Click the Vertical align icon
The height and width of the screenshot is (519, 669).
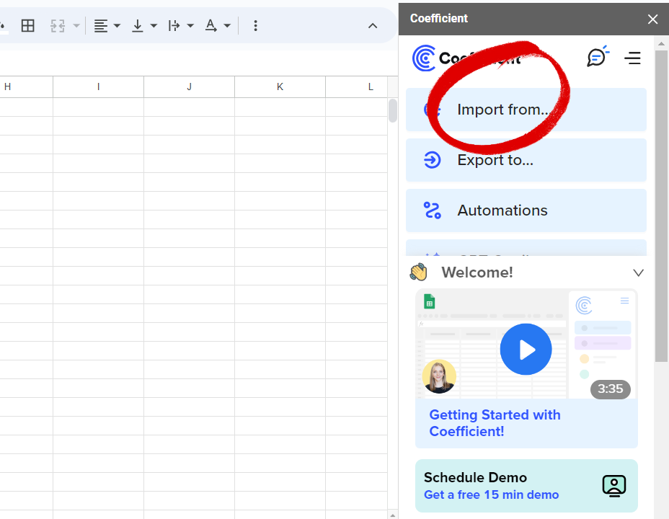[x=138, y=25]
